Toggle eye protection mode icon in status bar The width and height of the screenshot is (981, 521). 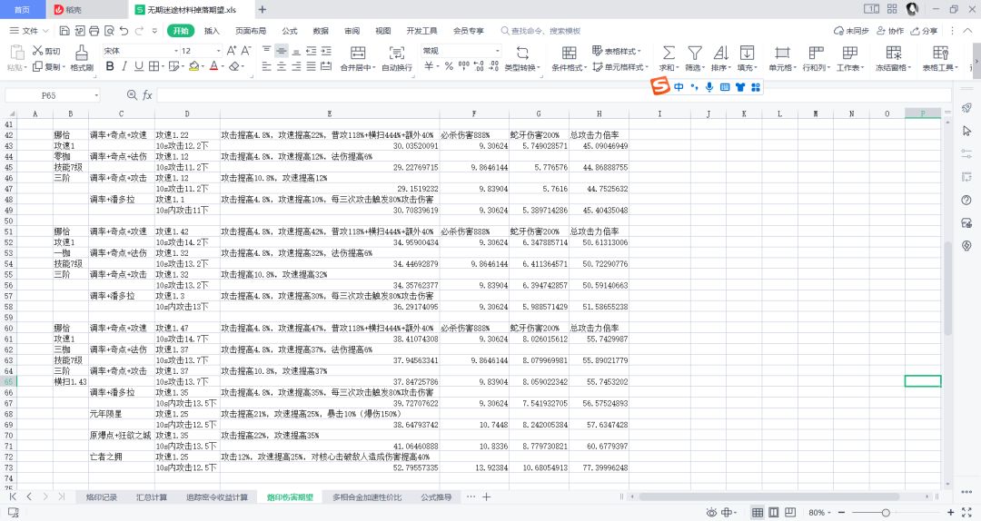coord(711,512)
